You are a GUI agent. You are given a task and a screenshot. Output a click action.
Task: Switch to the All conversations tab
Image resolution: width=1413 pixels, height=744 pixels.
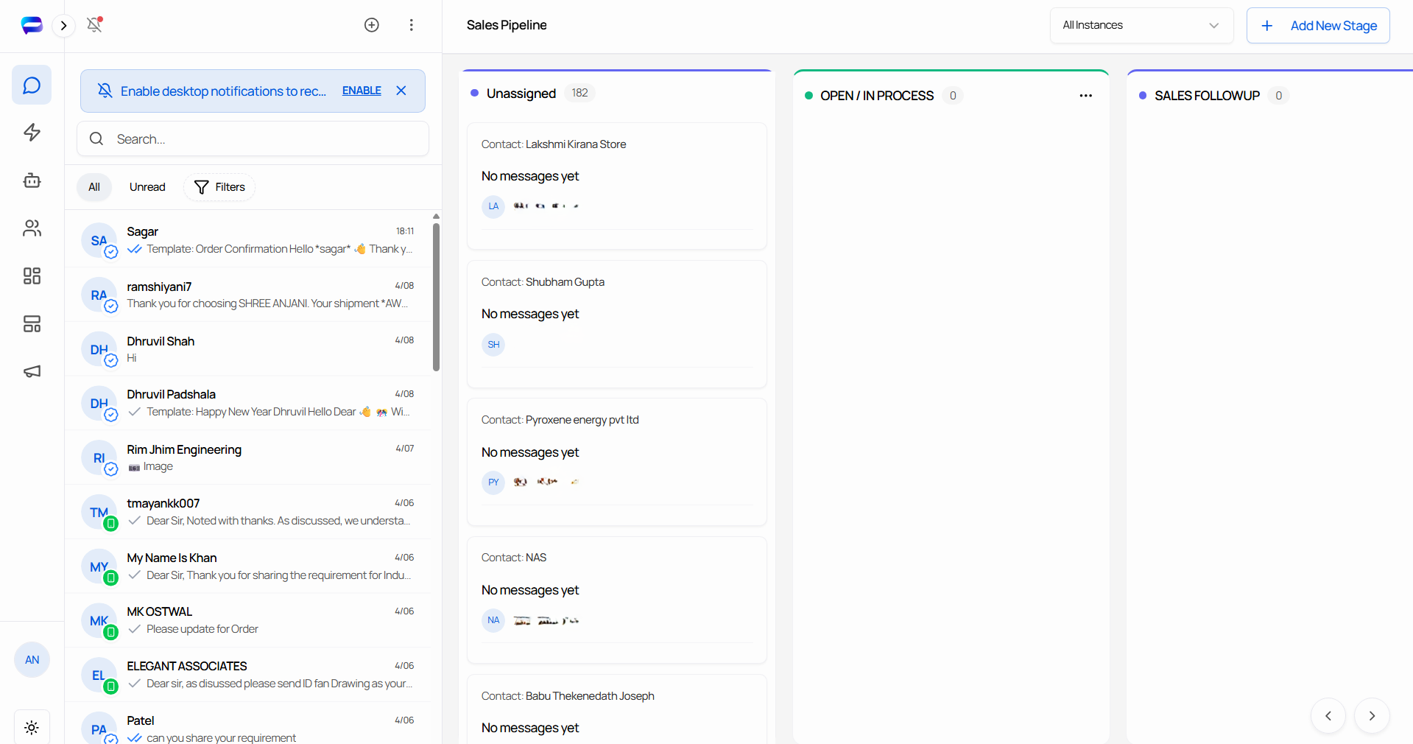click(94, 187)
